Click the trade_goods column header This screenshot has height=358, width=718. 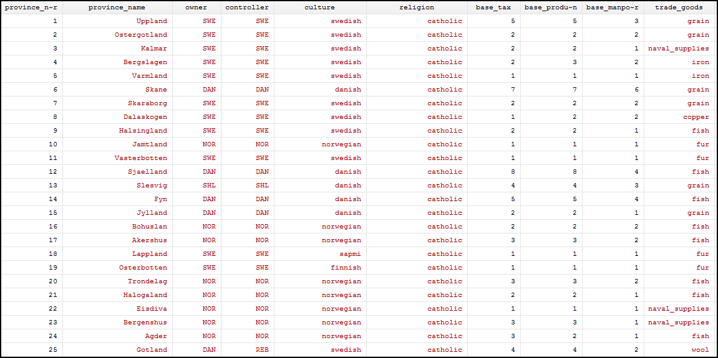[x=679, y=7]
